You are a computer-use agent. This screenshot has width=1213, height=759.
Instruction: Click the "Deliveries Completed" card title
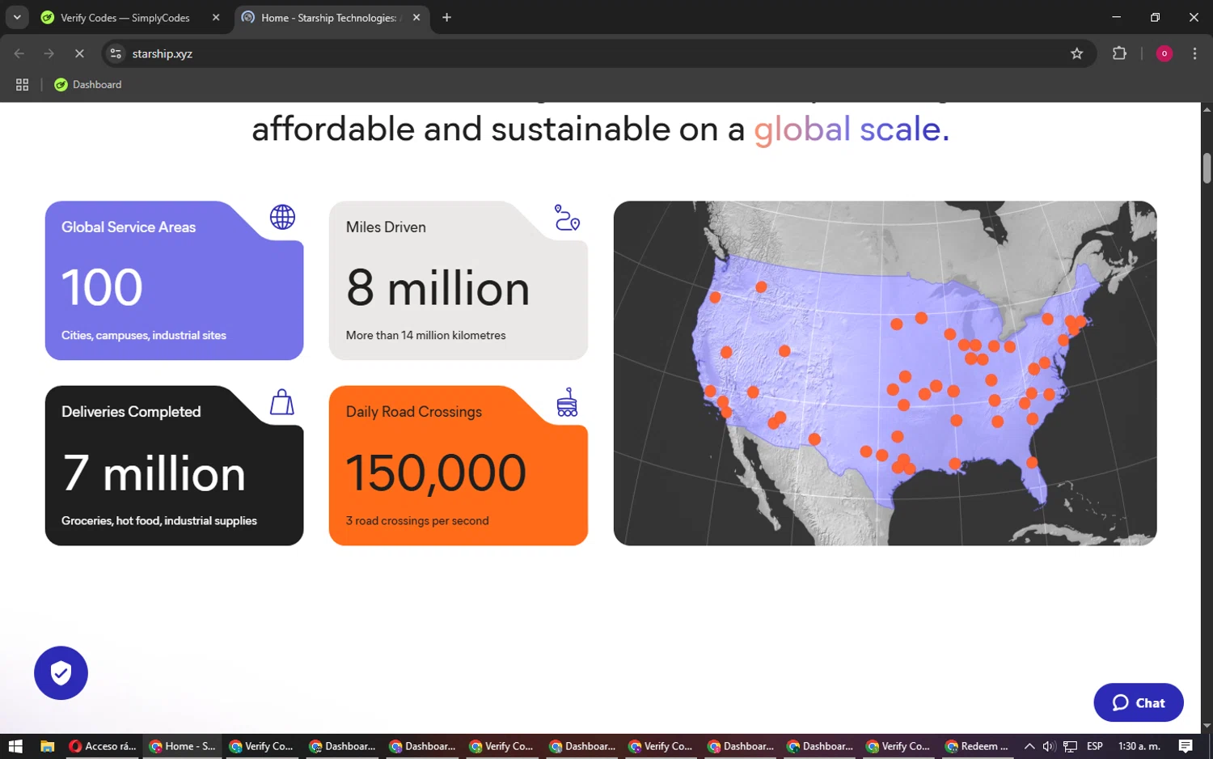coord(131,412)
